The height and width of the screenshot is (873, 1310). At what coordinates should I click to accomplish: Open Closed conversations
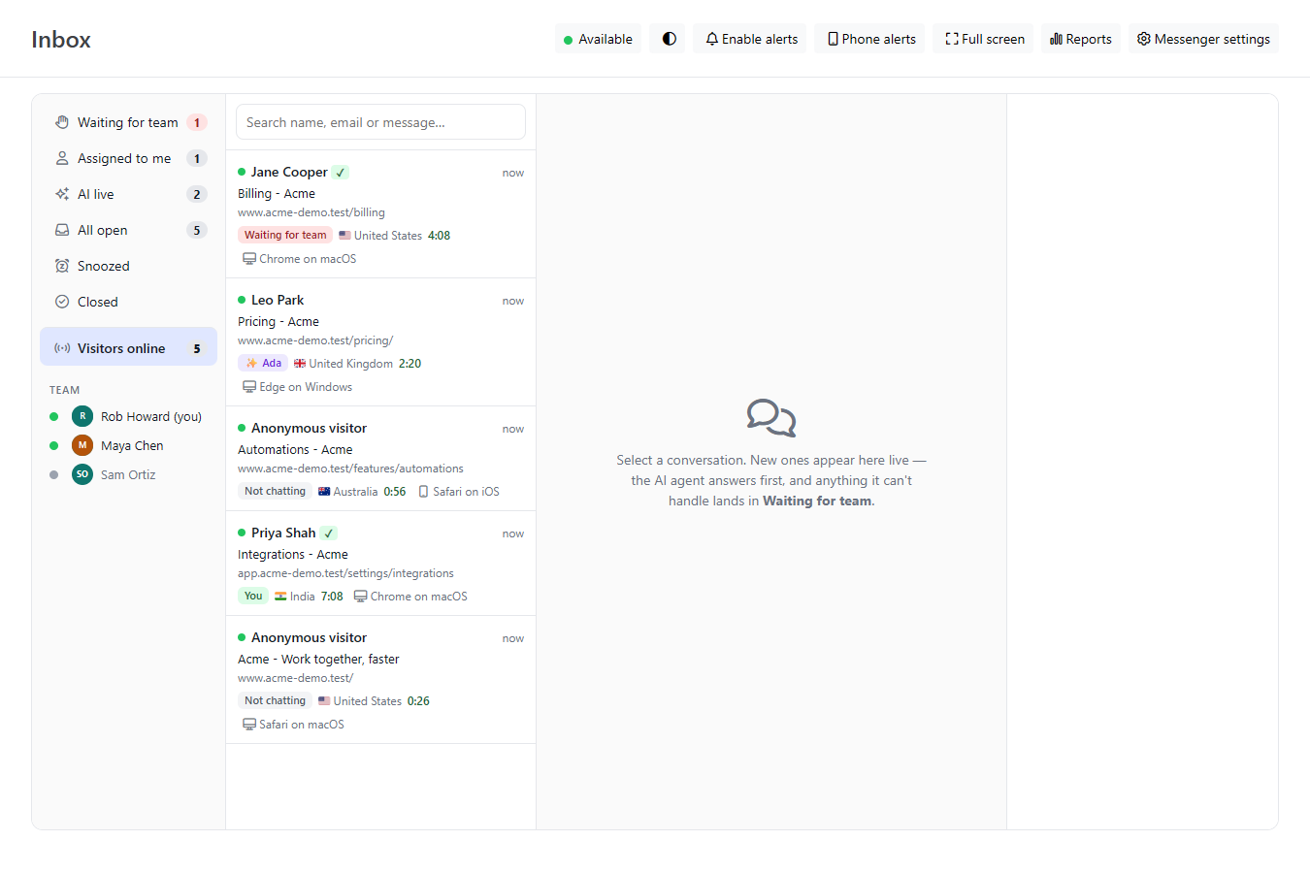coord(128,302)
